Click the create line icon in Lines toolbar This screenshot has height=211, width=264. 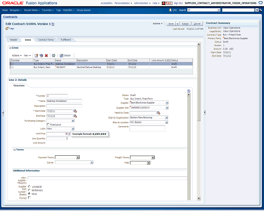[x=36, y=56]
